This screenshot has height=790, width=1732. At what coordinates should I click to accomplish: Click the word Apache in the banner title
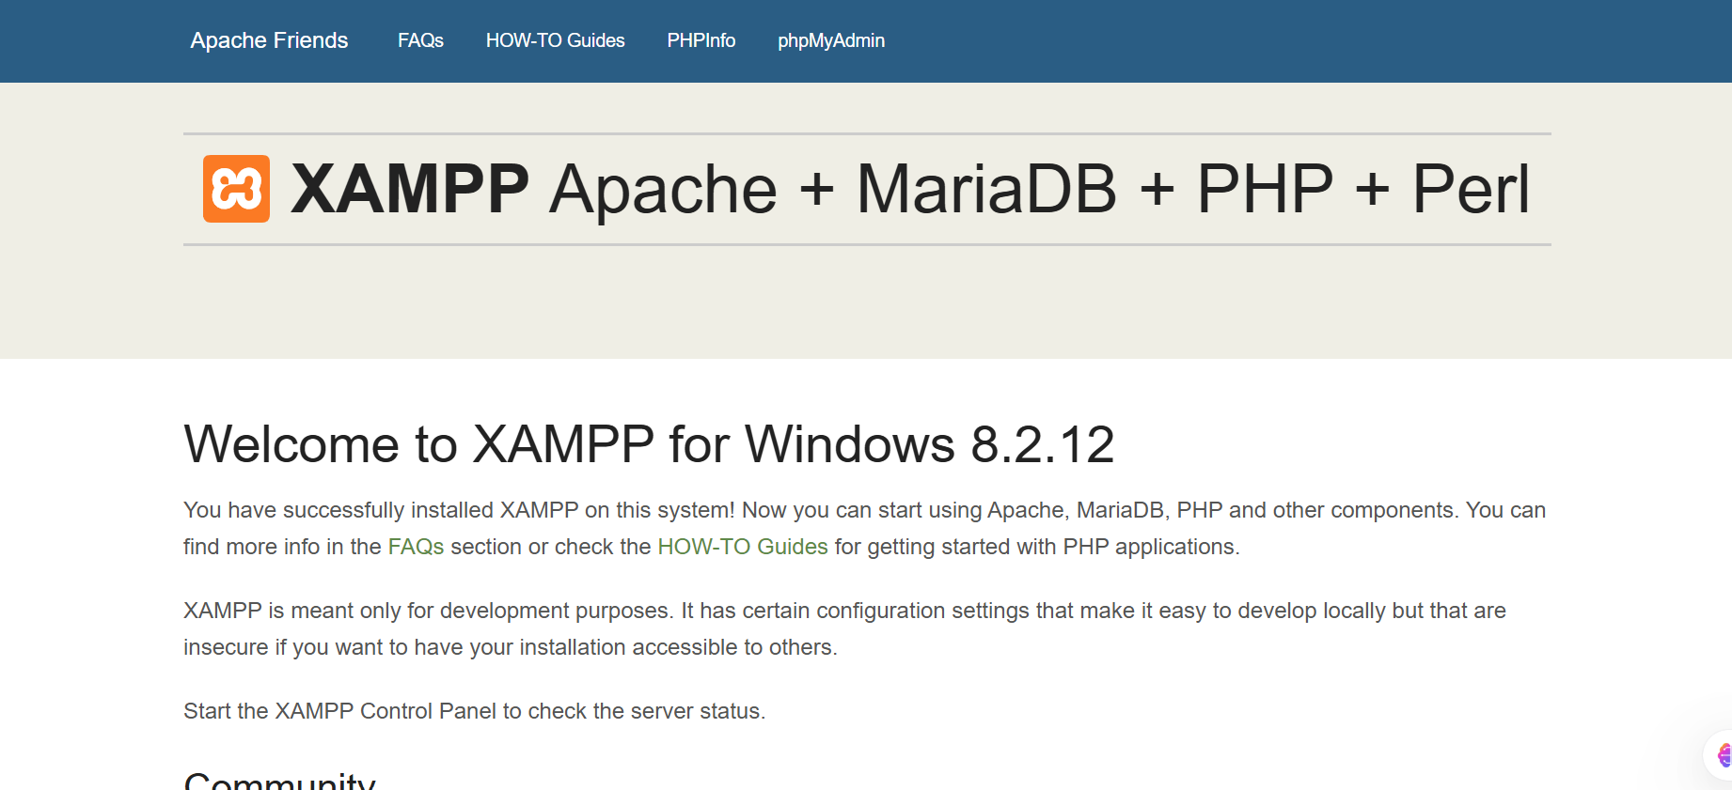(664, 191)
